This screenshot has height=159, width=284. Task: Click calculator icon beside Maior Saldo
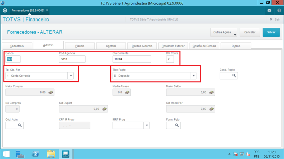pos(211,92)
